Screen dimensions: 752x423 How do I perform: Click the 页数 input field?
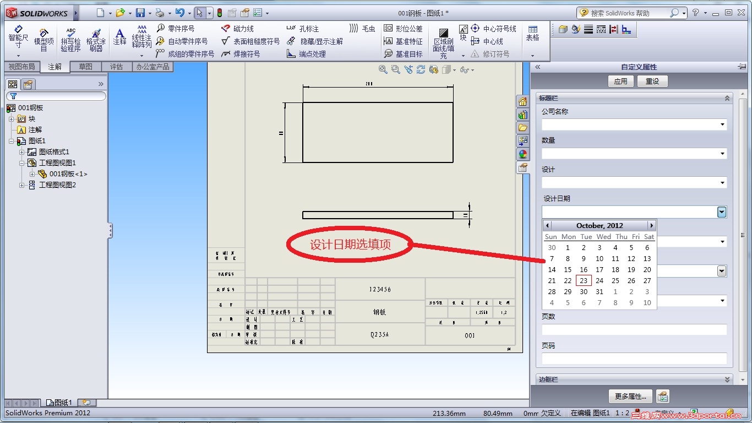pos(634,329)
